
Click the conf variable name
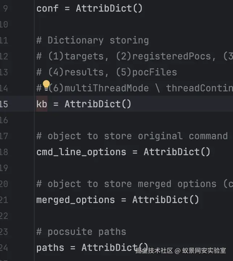click(47, 8)
